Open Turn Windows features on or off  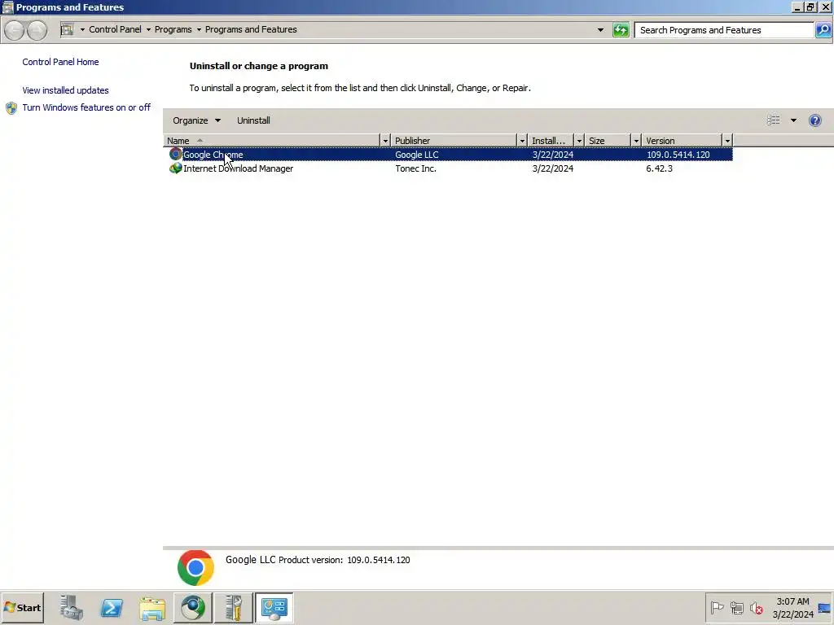[x=86, y=107]
